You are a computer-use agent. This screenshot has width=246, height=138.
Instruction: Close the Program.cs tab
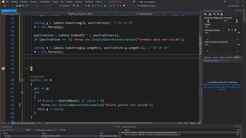(15, 11)
